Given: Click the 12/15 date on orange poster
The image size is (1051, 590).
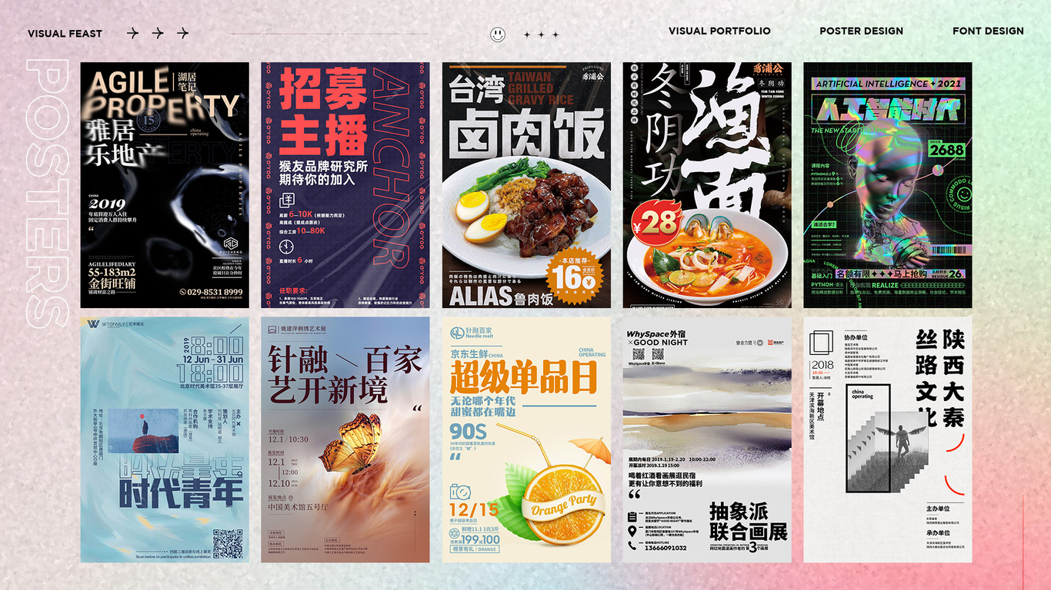Looking at the screenshot, I should [474, 509].
